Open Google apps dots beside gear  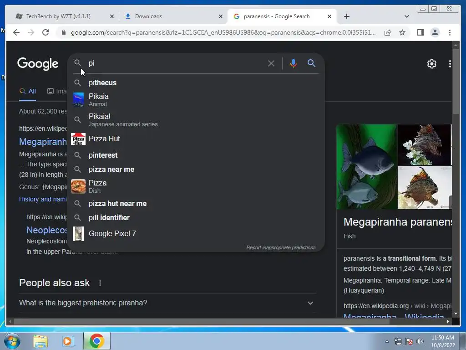coord(450,64)
